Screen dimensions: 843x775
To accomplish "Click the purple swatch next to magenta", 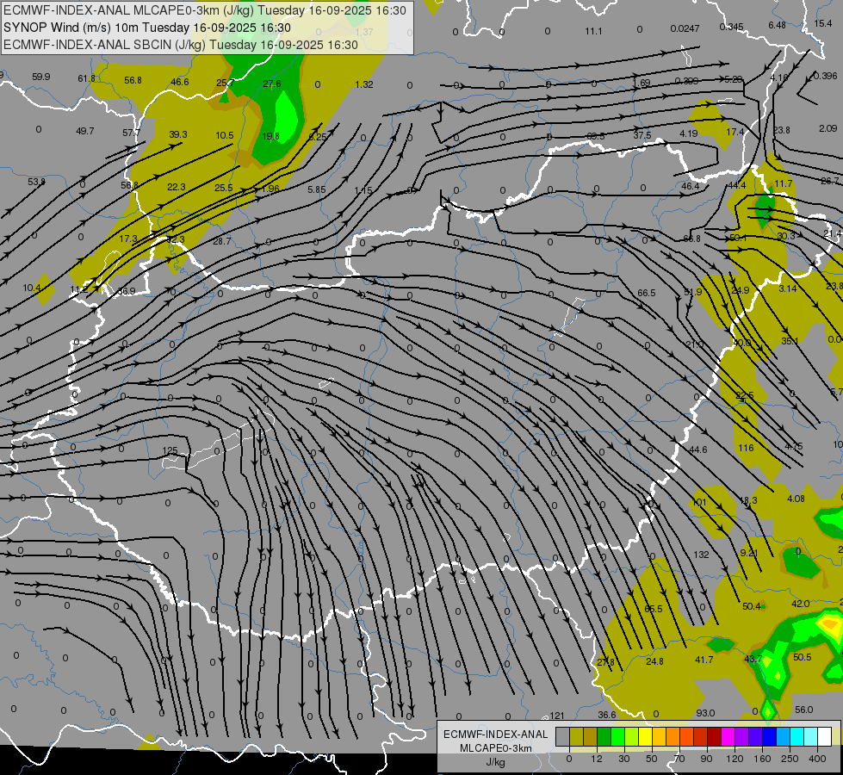I will pyautogui.click(x=742, y=736).
